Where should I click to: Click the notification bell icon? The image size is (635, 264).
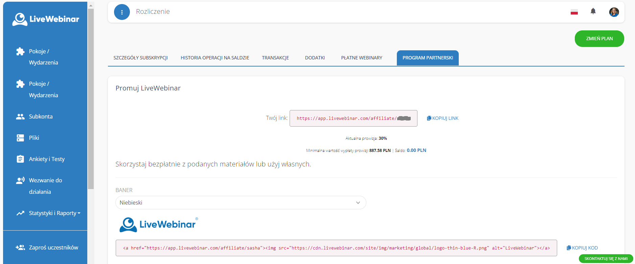593,11
